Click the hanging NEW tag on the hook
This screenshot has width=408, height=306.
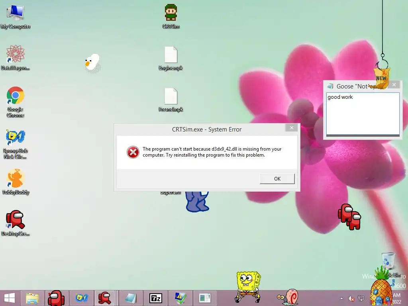(381, 78)
